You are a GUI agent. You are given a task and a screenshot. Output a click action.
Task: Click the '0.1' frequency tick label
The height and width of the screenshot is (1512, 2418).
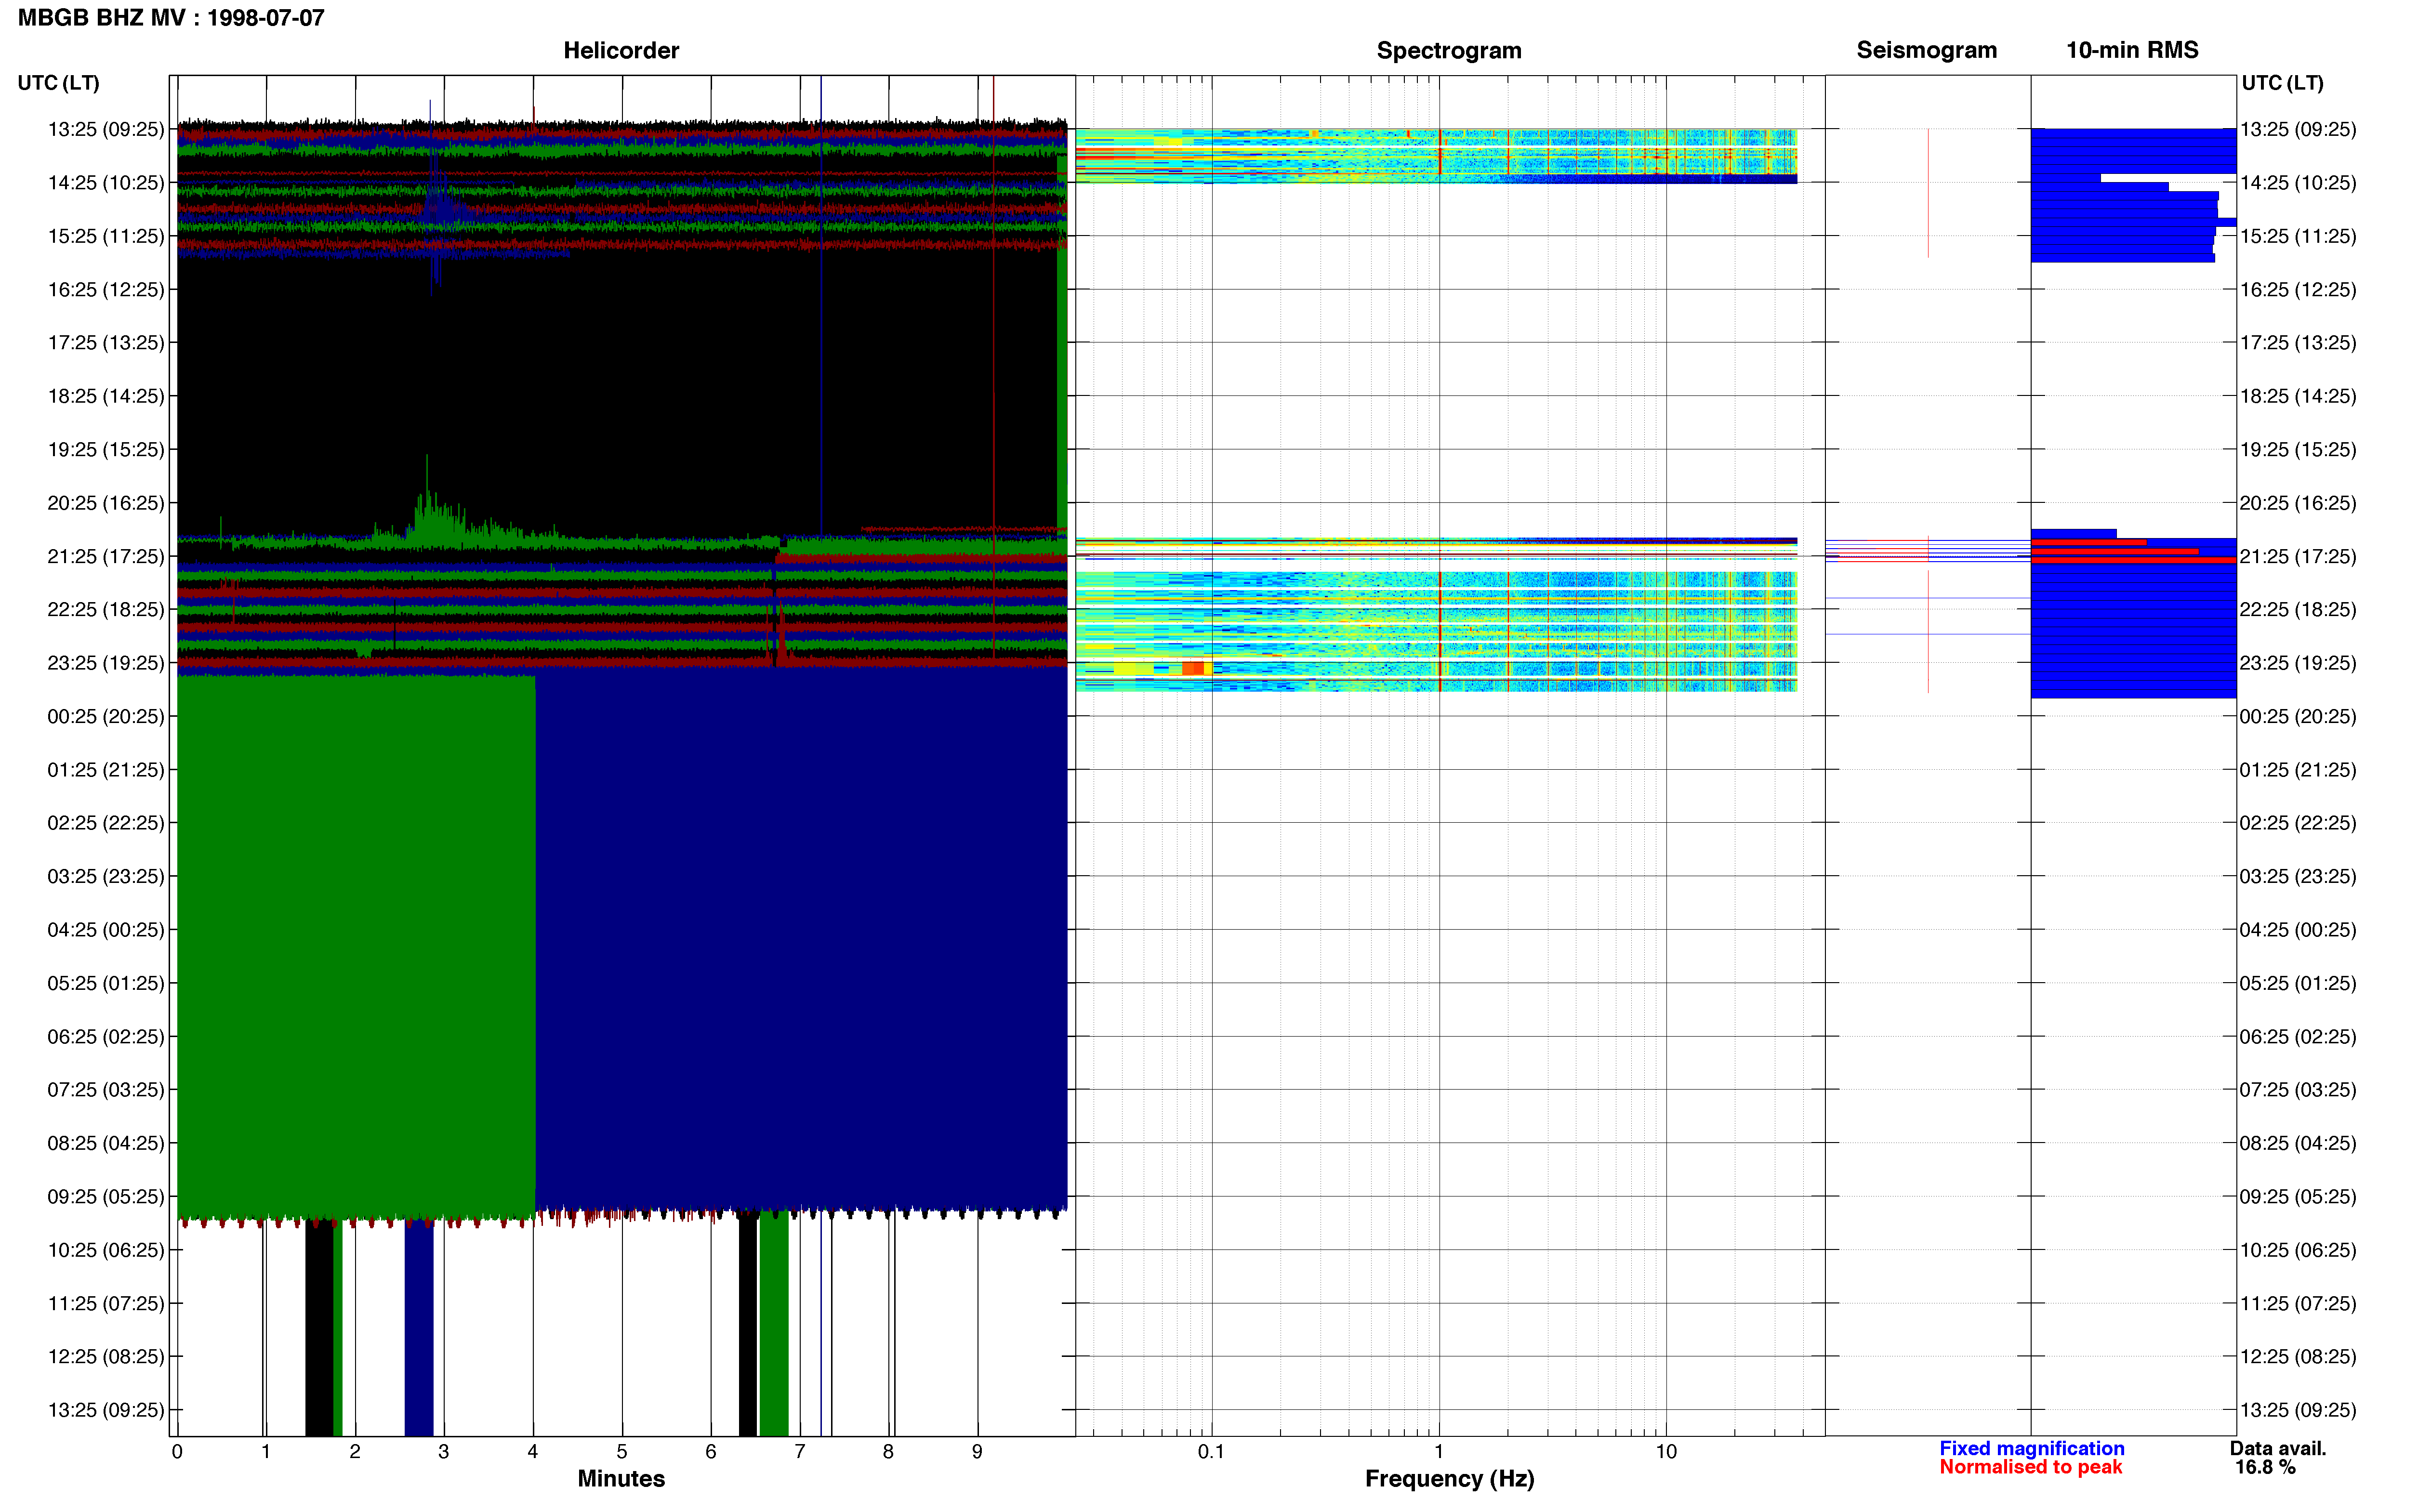click(x=1211, y=1451)
